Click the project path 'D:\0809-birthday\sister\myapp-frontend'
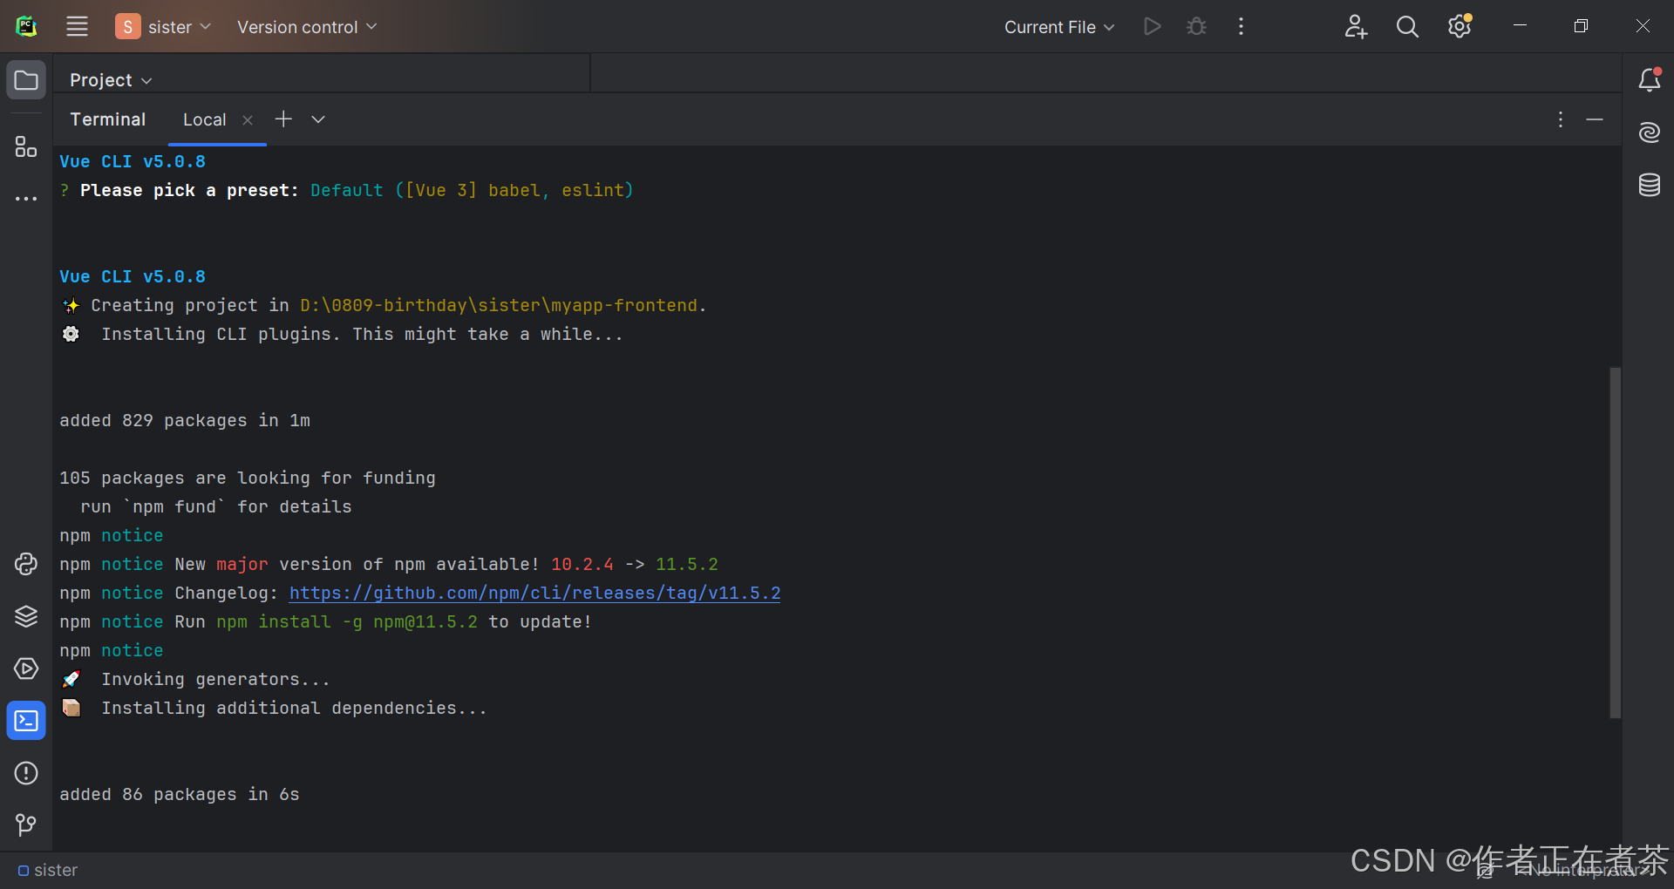 click(499, 306)
